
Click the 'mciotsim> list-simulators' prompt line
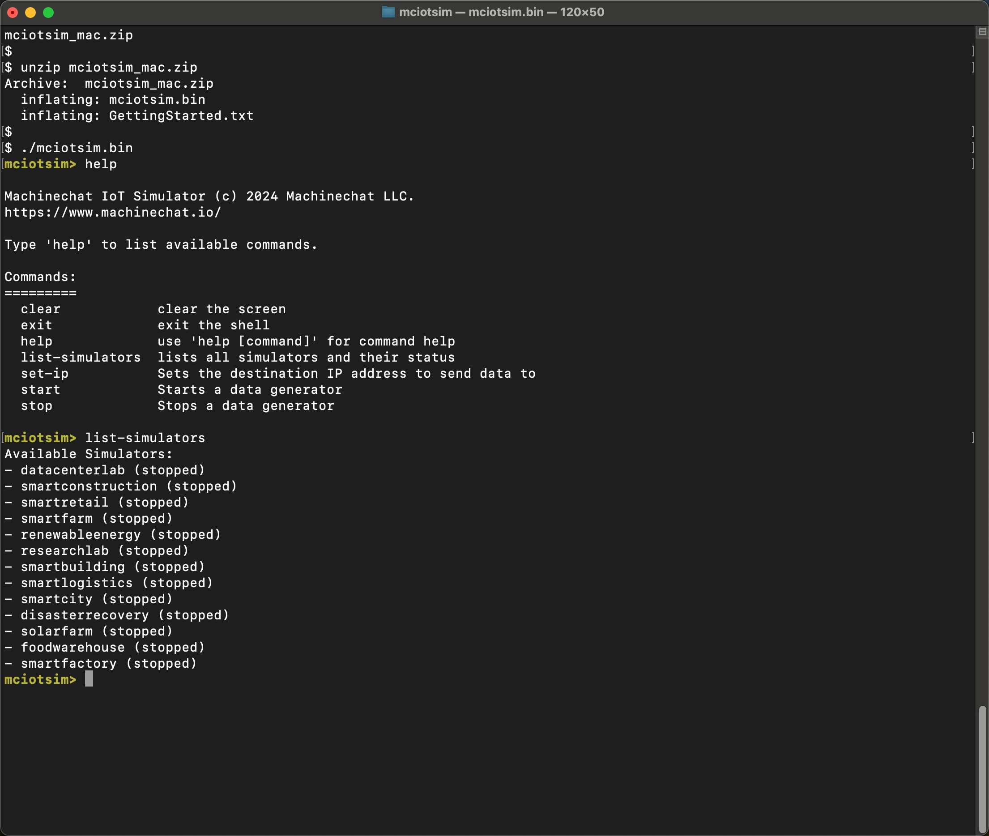pos(105,438)
